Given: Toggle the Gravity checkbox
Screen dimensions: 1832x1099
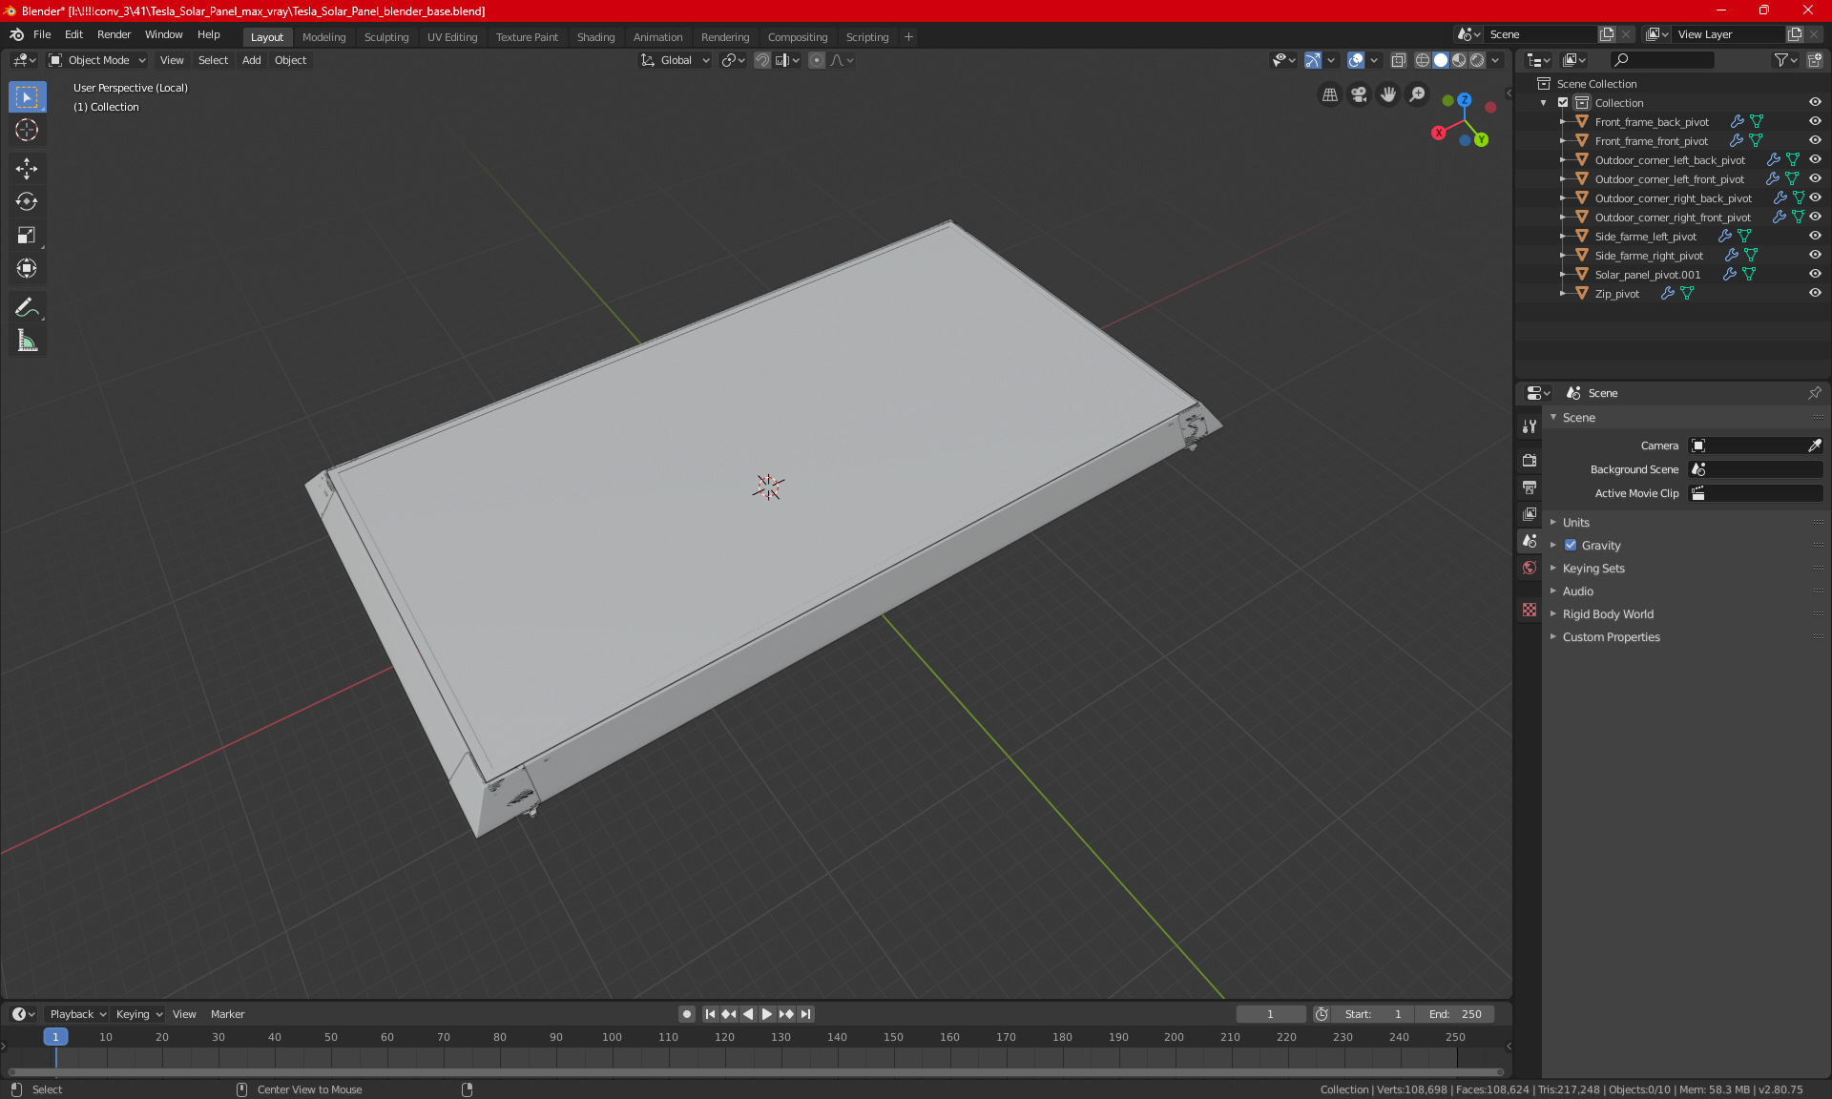Looking at the screenshot, I should click(1571, 546).
